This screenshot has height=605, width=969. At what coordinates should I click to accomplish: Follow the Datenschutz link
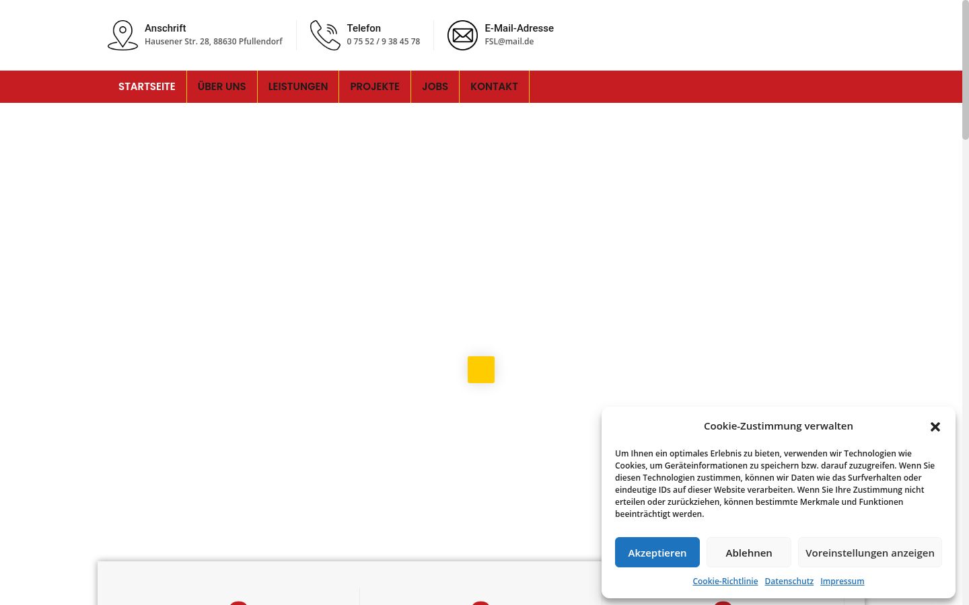coord(789,581)
